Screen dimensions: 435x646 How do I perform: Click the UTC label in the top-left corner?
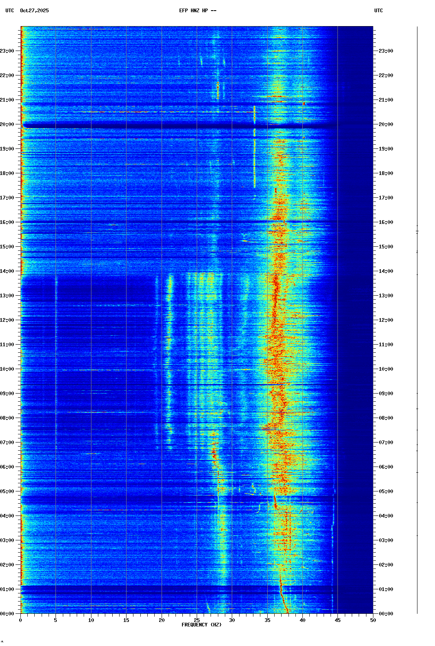point(9,11)
